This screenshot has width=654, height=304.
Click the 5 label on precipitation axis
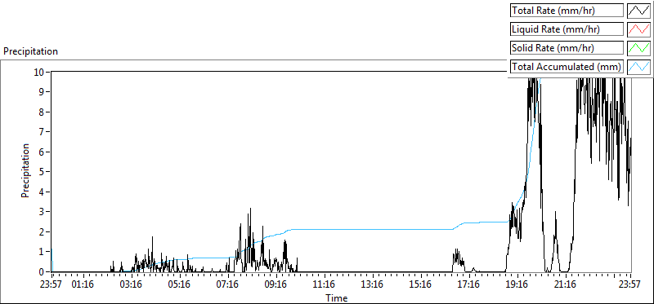43,172
